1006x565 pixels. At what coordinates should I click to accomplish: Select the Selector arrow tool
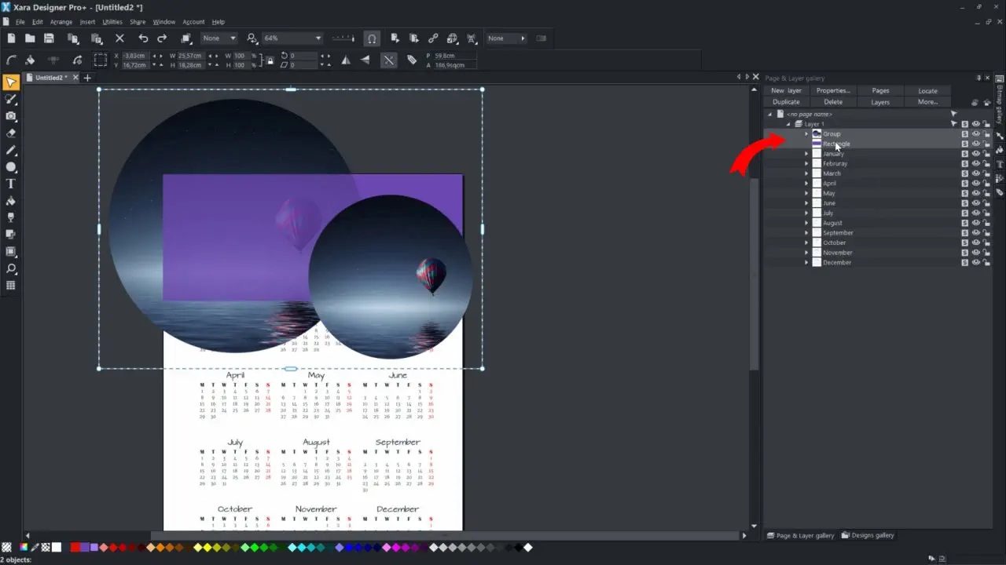pos(11,82)
